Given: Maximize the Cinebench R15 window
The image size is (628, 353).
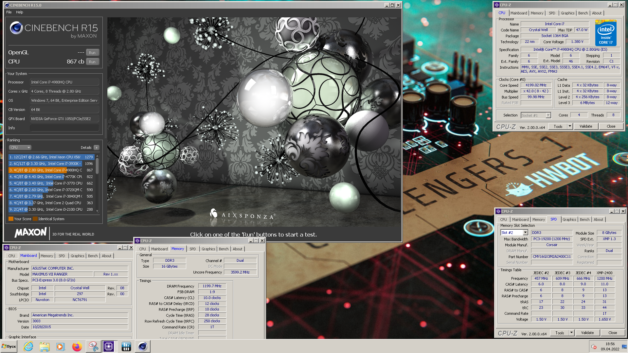Looking at the screenshot, I should (x=392, y=5).
